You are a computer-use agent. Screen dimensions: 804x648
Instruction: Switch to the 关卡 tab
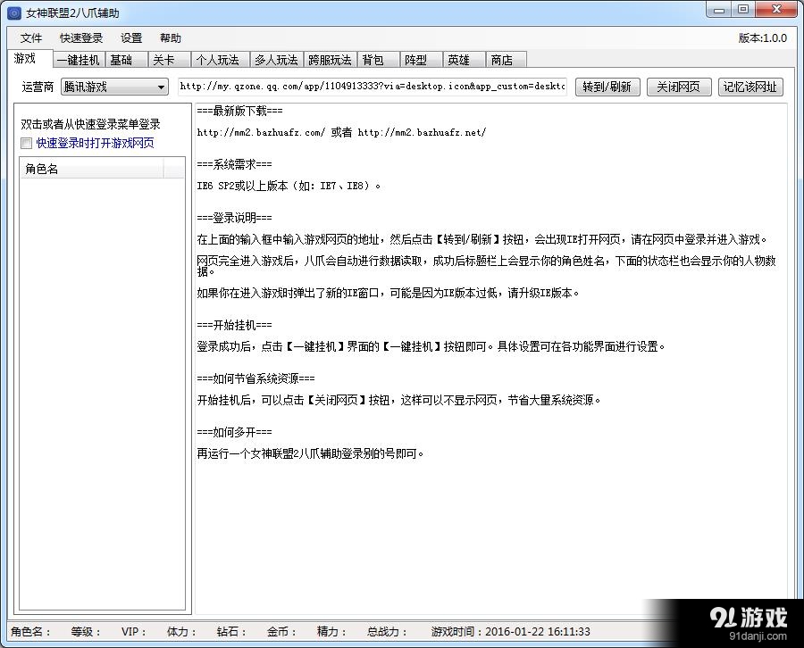pos(170,60)
